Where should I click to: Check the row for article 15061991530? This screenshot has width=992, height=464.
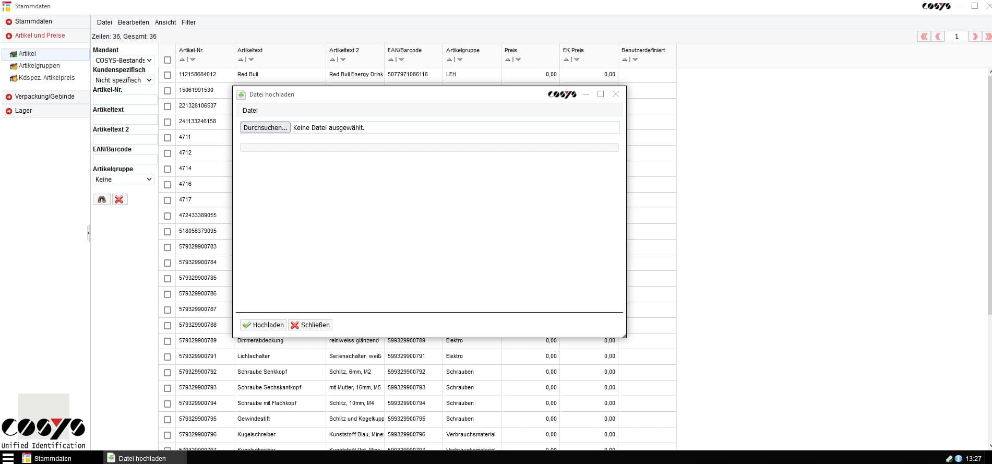pos(168,91)
